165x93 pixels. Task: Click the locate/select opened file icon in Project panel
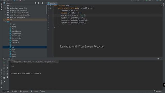point(36,3)
